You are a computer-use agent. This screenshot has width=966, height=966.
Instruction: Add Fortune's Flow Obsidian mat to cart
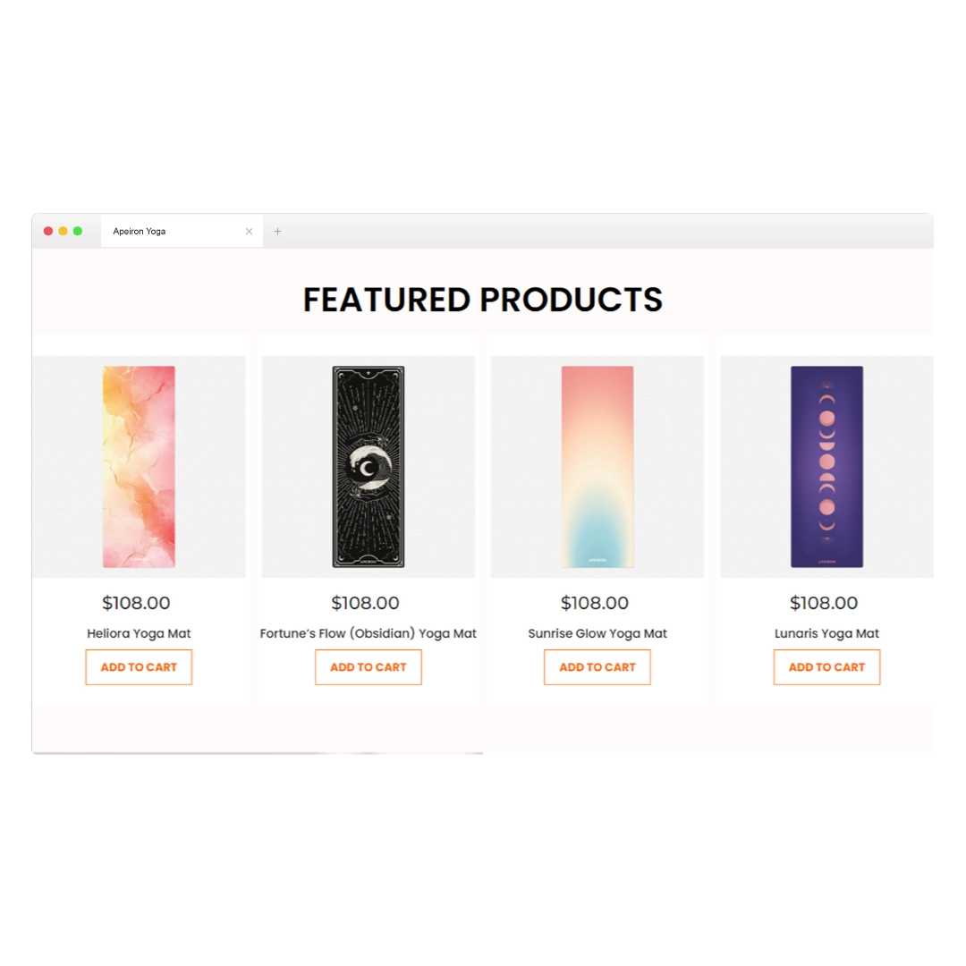[369, 667]
